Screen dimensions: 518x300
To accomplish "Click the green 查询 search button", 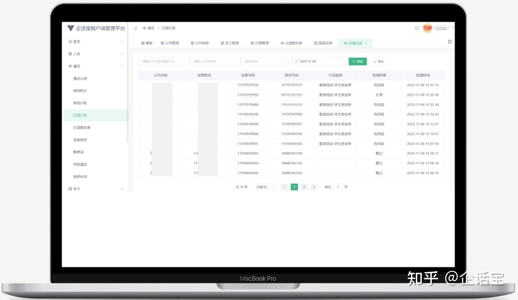I will (358, 61).
